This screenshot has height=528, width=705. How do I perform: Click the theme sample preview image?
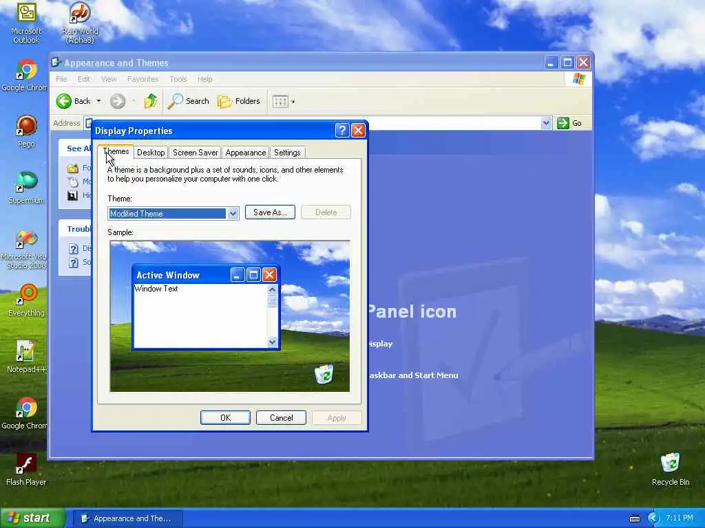(x=230, y=316)
